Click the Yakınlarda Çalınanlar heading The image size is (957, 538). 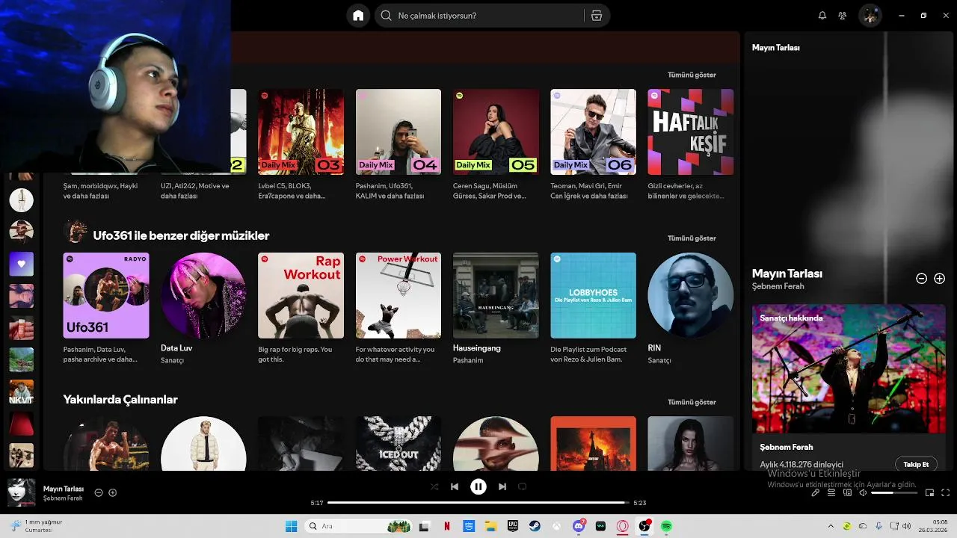[120, 400]
